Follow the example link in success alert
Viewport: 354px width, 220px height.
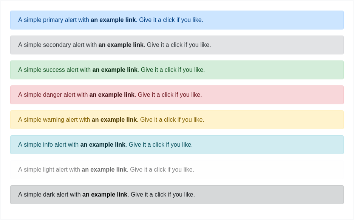115,70
